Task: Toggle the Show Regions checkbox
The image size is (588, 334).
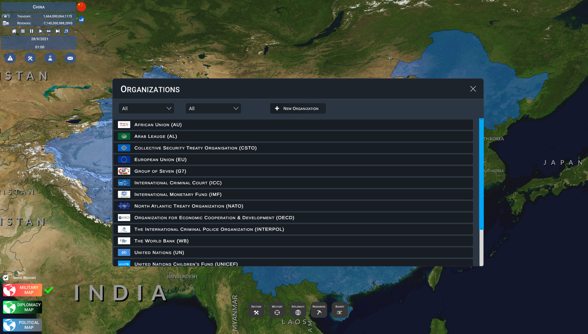Action: pyautogui.click(x=6, y=278)
